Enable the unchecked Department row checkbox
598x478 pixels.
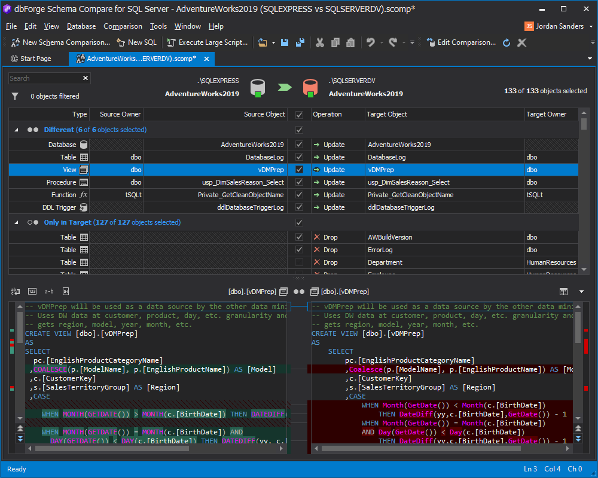pos(300,262)
